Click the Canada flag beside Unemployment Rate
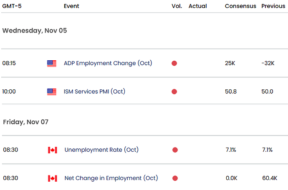288x190 pixels. (x=52, y=150)
